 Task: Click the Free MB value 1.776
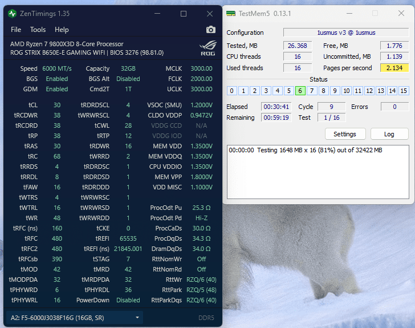point(394,46)
